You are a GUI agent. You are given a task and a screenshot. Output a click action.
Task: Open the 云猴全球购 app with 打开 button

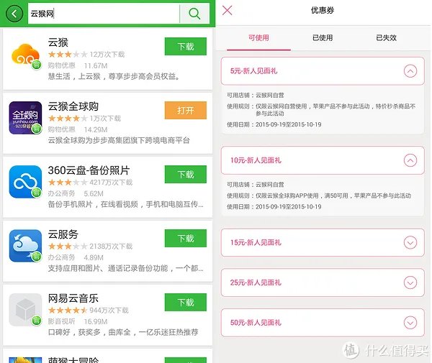186,110
